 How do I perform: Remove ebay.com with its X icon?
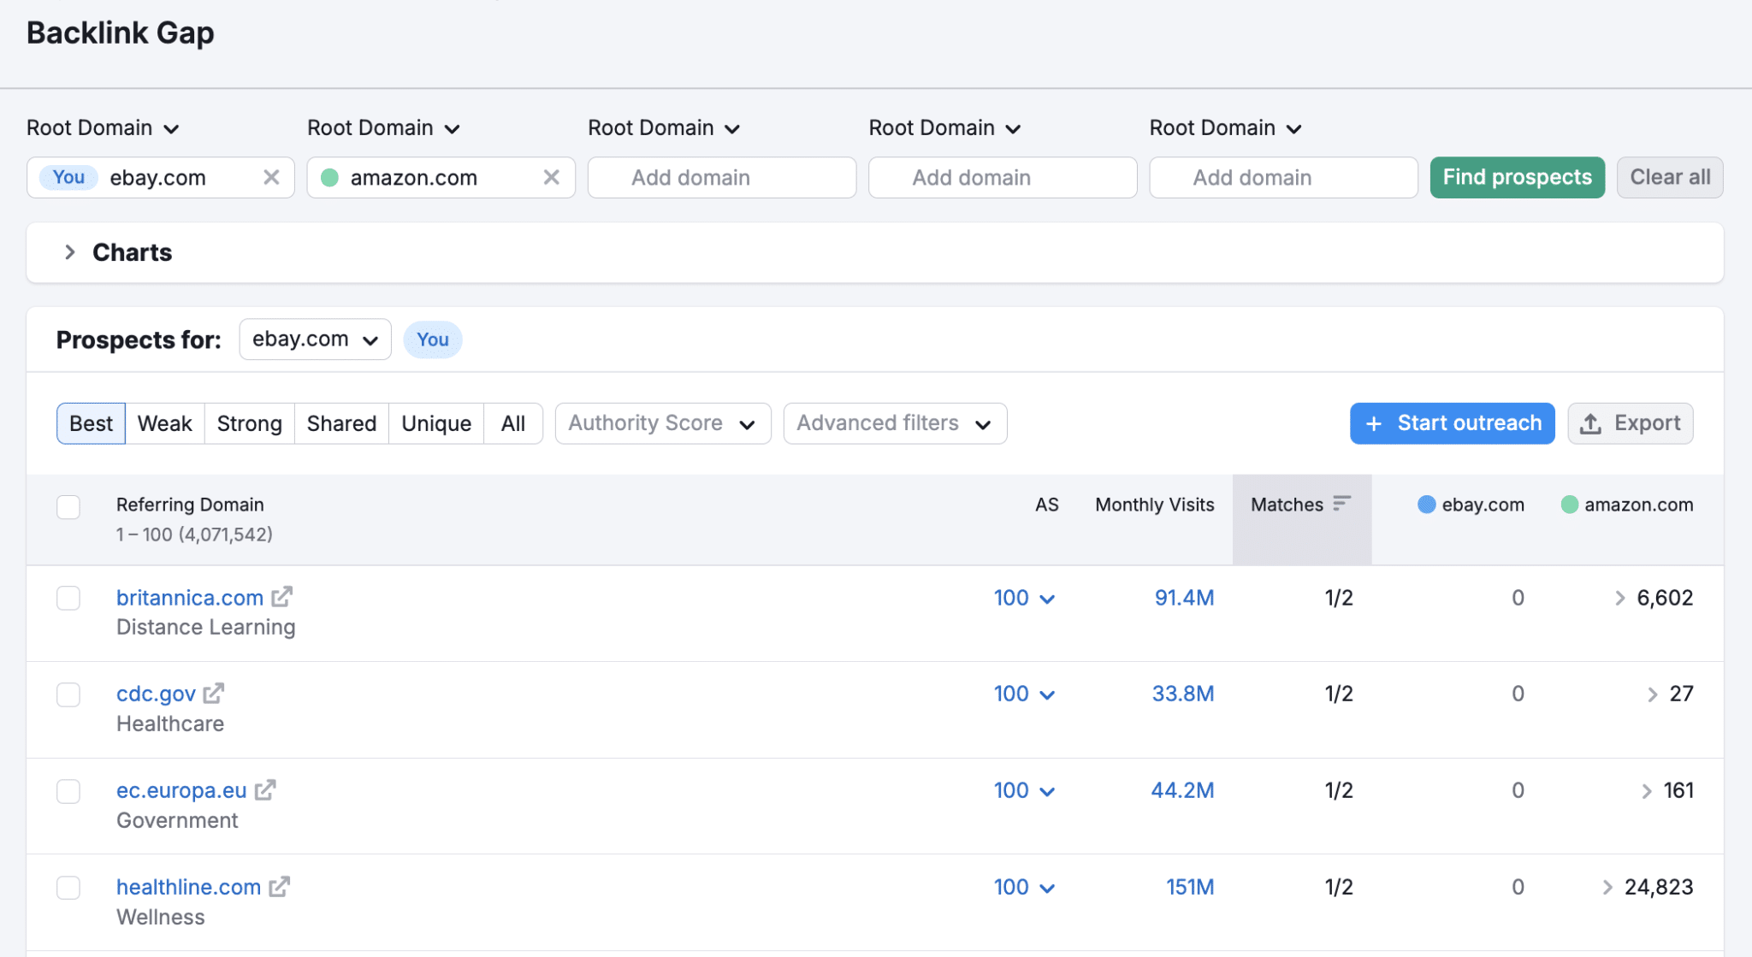(271, 177)
